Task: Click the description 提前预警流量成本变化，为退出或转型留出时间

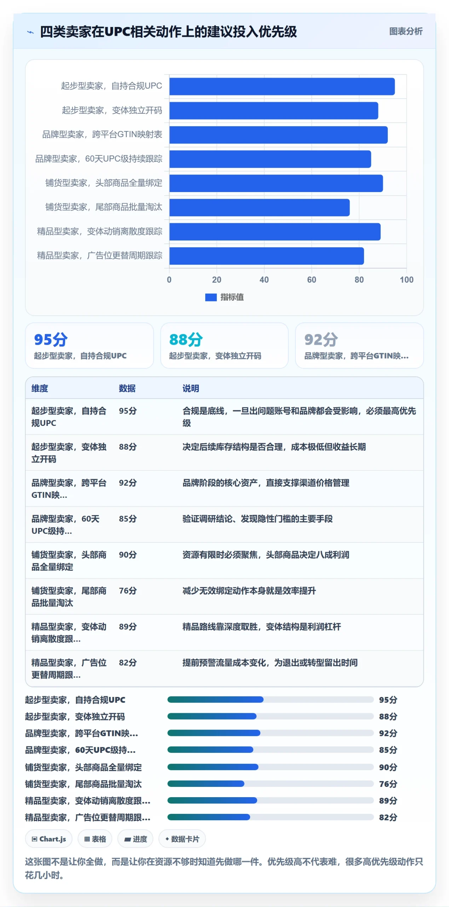Action: 270,663
